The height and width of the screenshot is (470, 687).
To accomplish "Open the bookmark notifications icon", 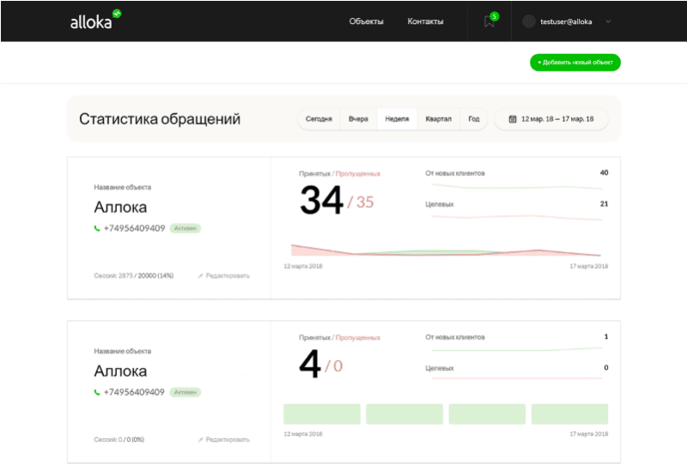I will click(x=489, y=21).
